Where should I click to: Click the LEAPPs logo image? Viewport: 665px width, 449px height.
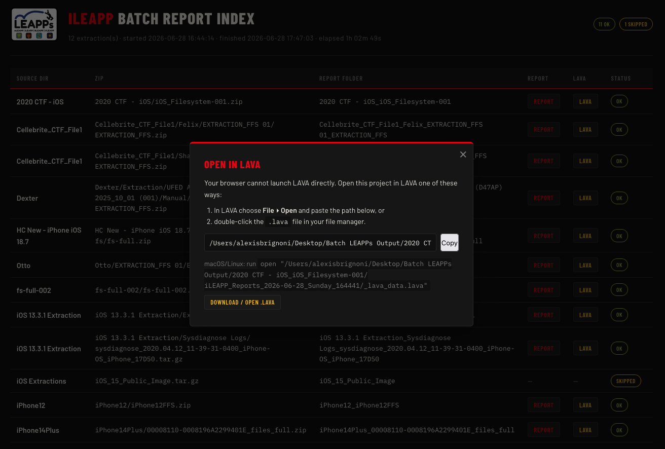[34, 24]
